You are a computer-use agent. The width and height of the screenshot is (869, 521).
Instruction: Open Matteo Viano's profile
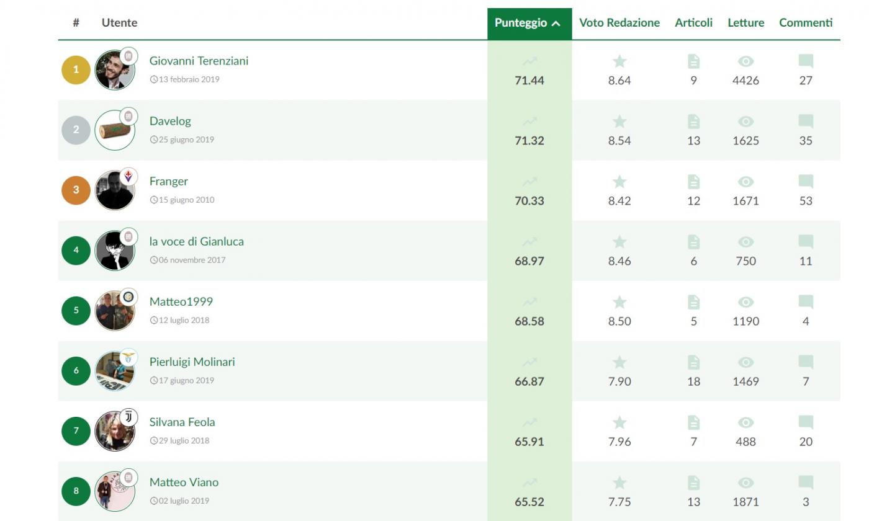(x=184, y=482)
